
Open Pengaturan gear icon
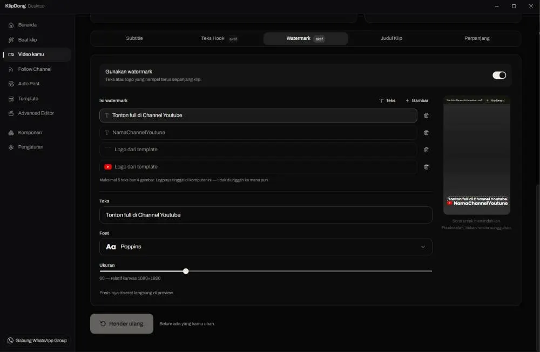(x=11, y=147)
